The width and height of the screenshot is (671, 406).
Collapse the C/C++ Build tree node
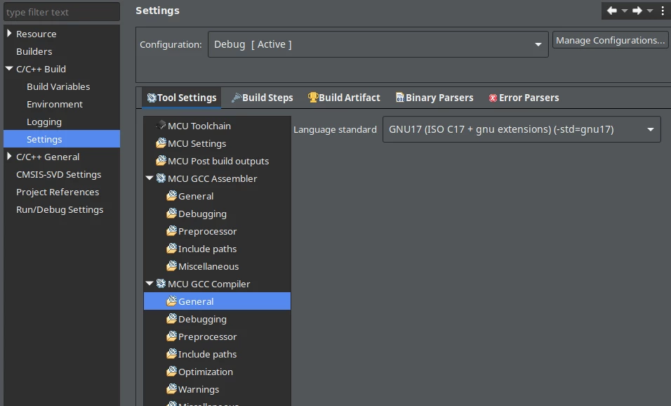[x=9, y=69]
